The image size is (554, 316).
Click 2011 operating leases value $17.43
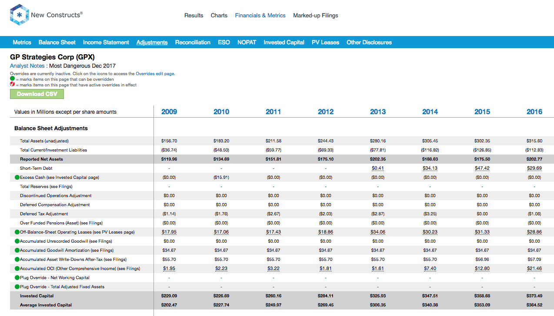[274, 232]
